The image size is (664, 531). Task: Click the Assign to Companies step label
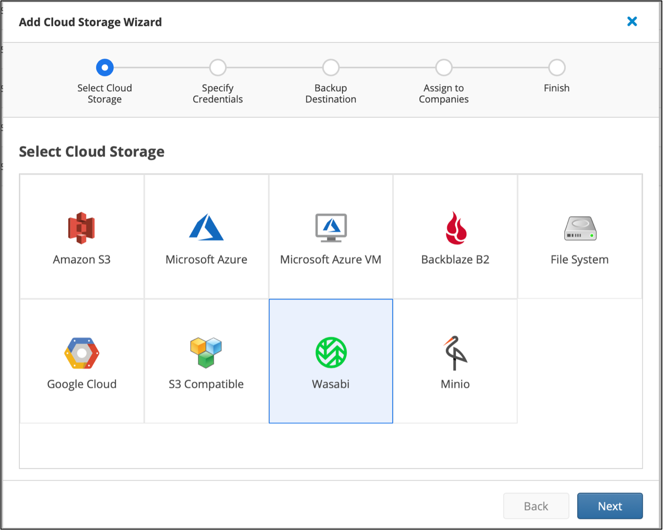(444, 94)
